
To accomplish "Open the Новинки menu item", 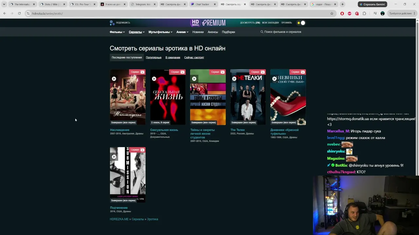I will coord(198,32).
